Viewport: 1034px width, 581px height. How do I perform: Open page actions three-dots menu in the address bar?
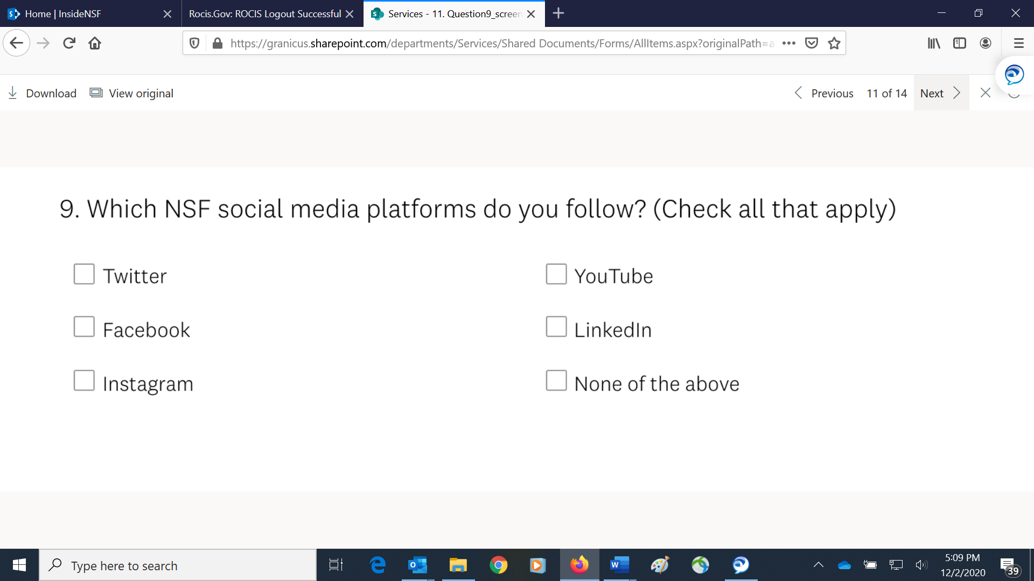tap(789, 43)
